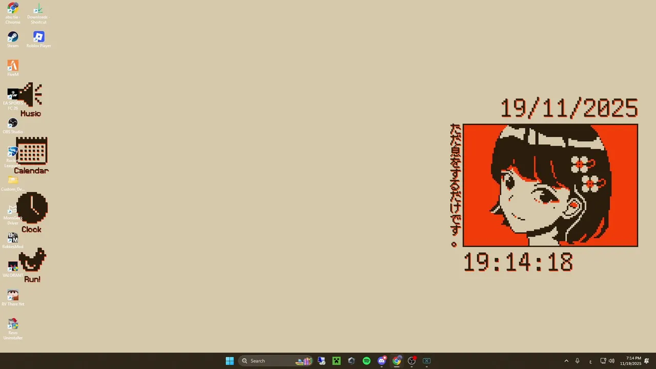
Task: Click the pixel-art anime girl picture
Action: coord(550,186)
